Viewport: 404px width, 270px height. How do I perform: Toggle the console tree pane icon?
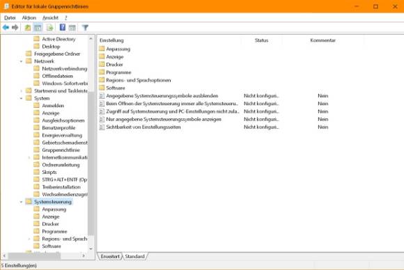point(38,27)
